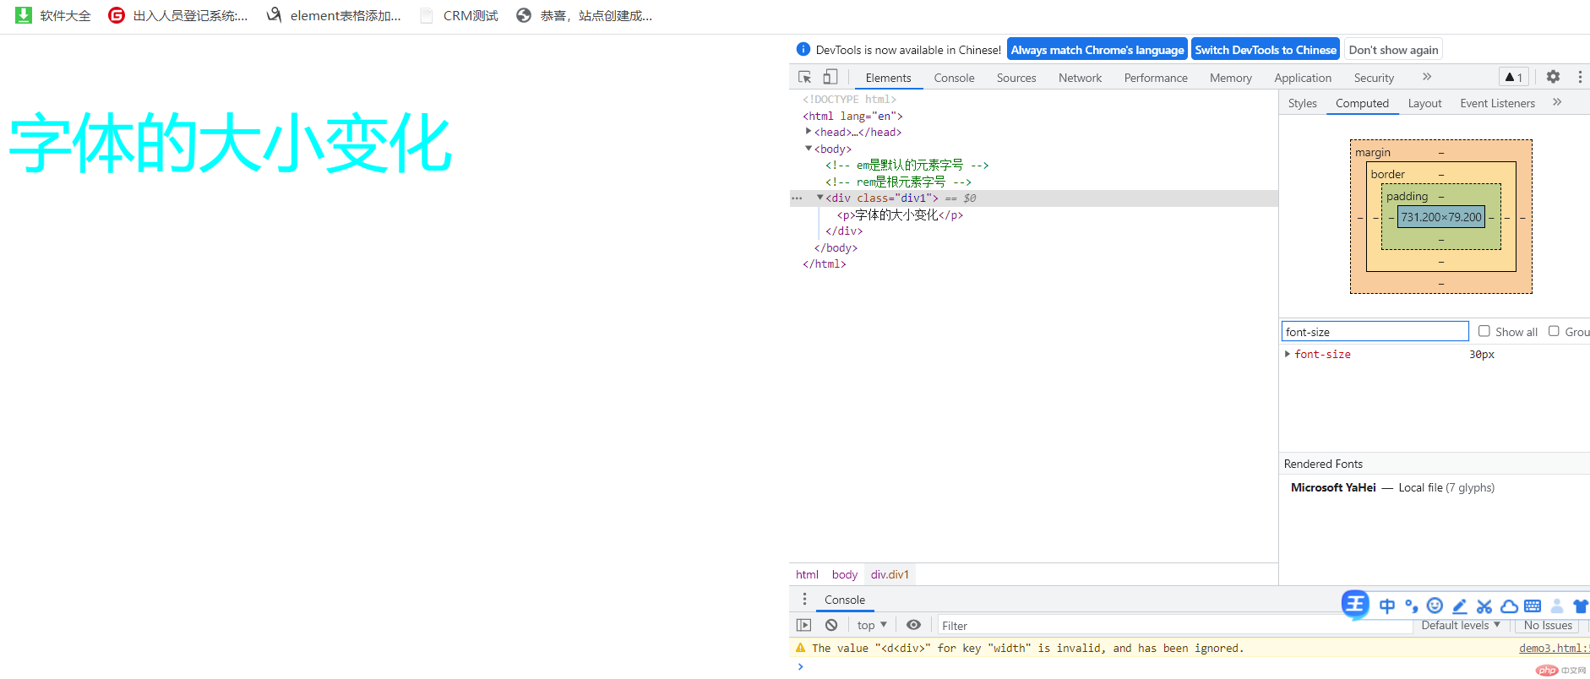1590x679 pixels.
Task: Switch to the Network tab
Action: 1080,78
